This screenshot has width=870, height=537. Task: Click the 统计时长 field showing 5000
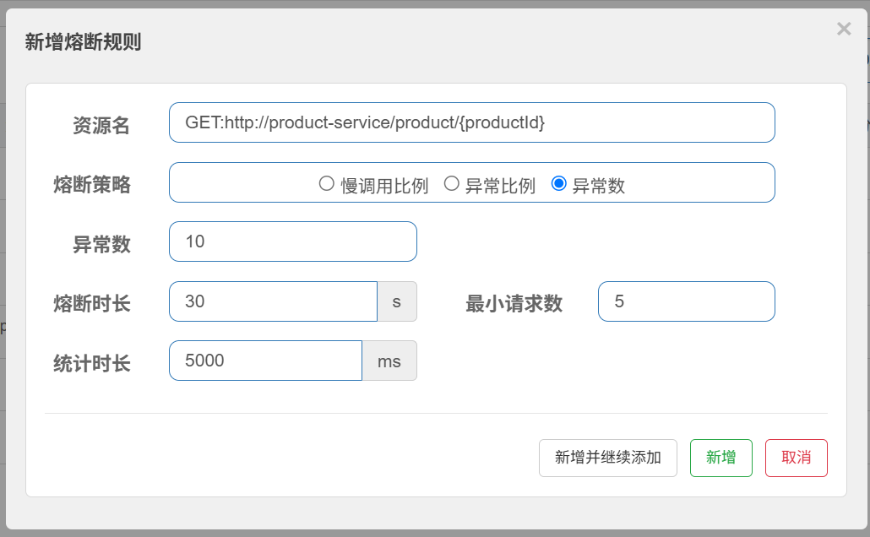click(265, 361)
